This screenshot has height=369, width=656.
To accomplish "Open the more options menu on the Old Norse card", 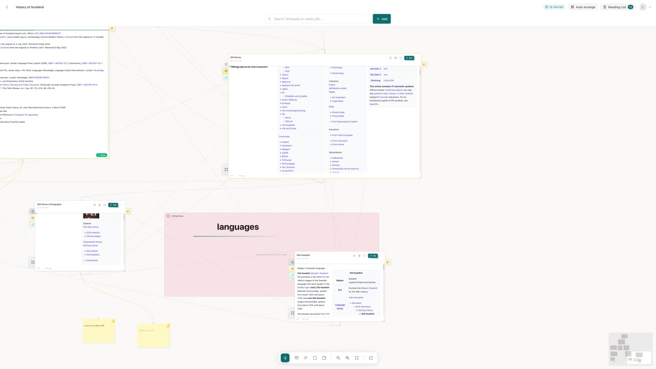I will (x=417, y=58).
